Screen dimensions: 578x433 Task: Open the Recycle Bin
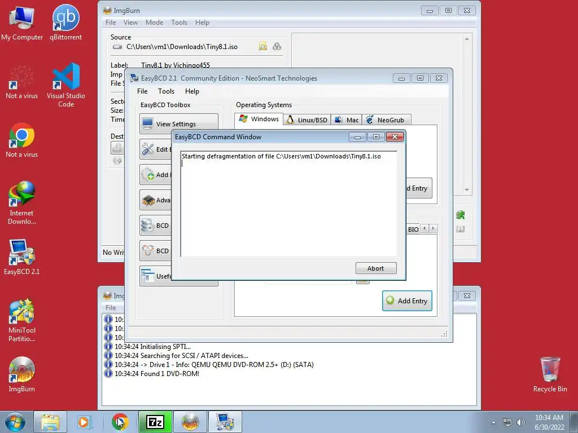pyautogui.click(x=550, y=374)
